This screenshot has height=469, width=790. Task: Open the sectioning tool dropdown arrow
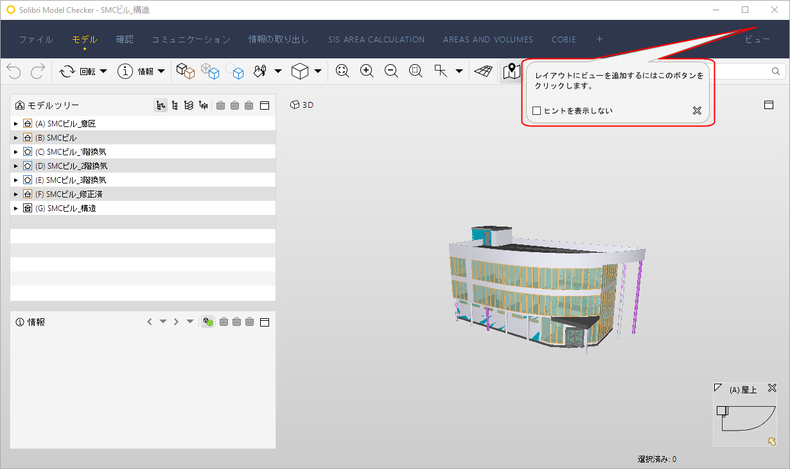(459, 71)
